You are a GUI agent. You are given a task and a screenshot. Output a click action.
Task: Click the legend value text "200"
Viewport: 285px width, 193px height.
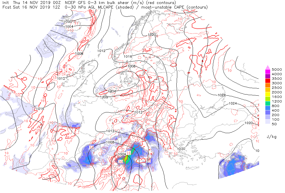click(x=276, y=115)
